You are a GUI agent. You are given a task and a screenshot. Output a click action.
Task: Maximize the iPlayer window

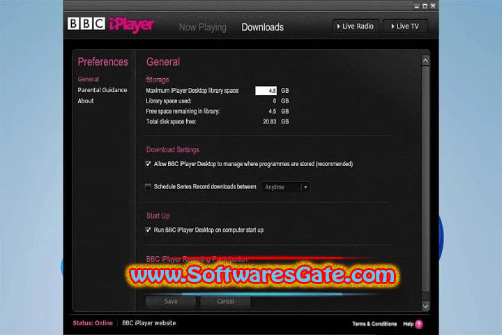(x=425, y=6)
